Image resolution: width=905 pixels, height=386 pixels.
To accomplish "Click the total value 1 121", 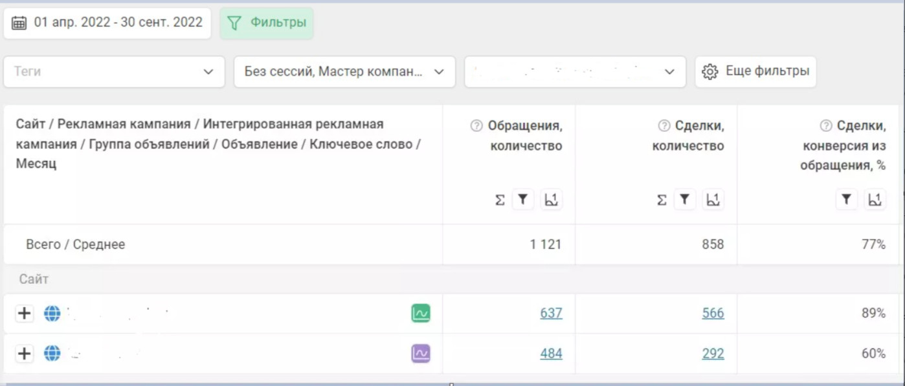I will (545, 244).
